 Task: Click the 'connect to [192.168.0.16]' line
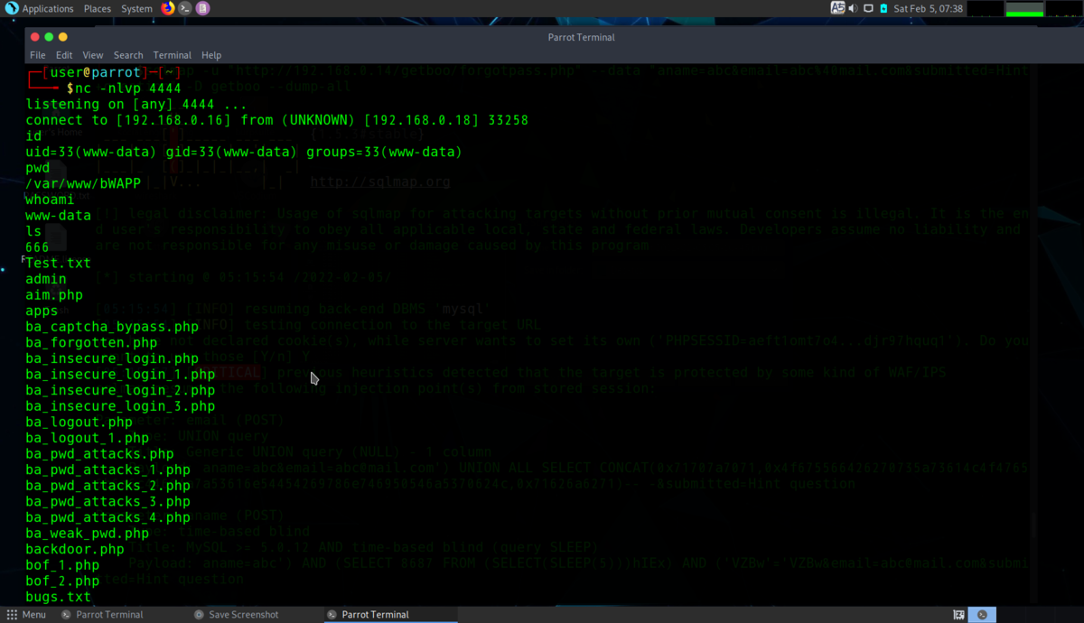pos(276,120)
